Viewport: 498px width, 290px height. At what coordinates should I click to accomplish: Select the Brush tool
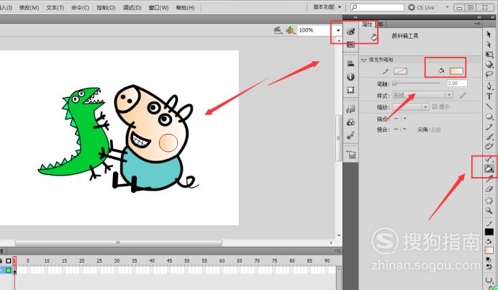pyautogui.click(x=489, y=137)
